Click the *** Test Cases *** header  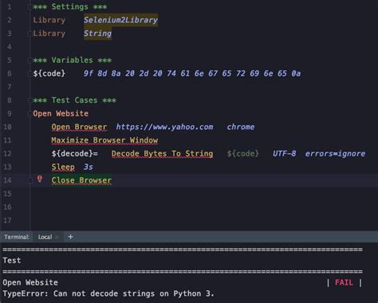(x=74, y=100)
